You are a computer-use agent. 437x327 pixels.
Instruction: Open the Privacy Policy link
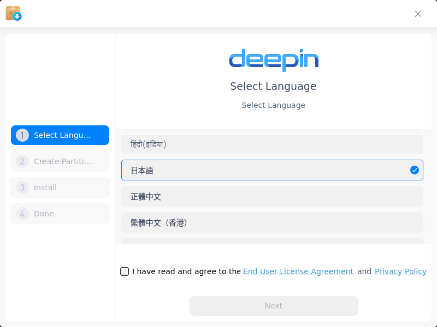[400, 271]
